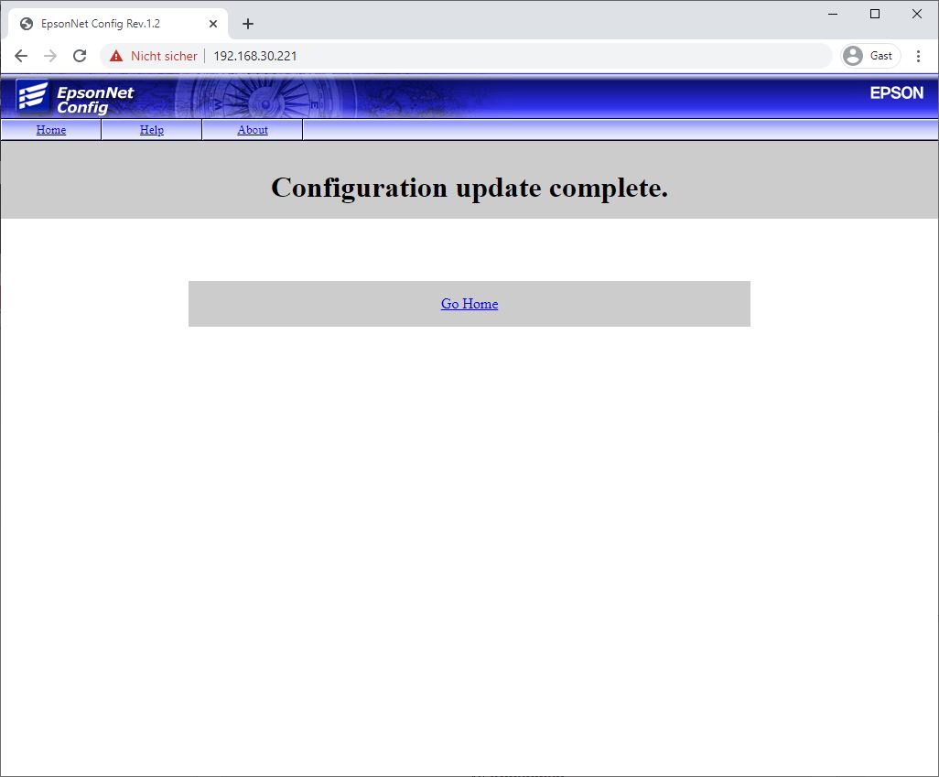This screenshot has width=939, height=777.
Task: Open a new browser tab
Action: (x=248, y=24)
